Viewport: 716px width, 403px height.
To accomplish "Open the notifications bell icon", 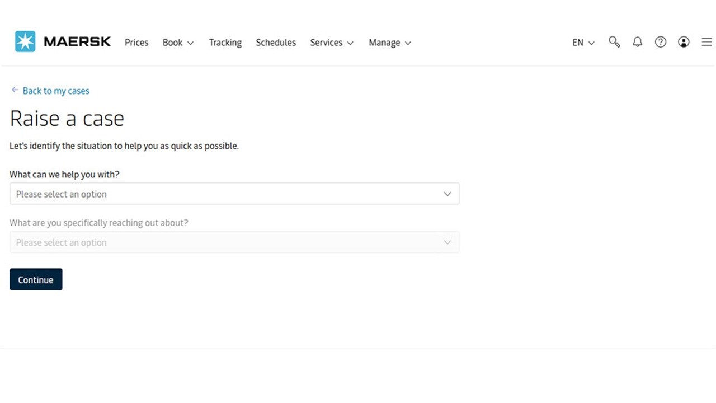I will click(x=637, y=42).
